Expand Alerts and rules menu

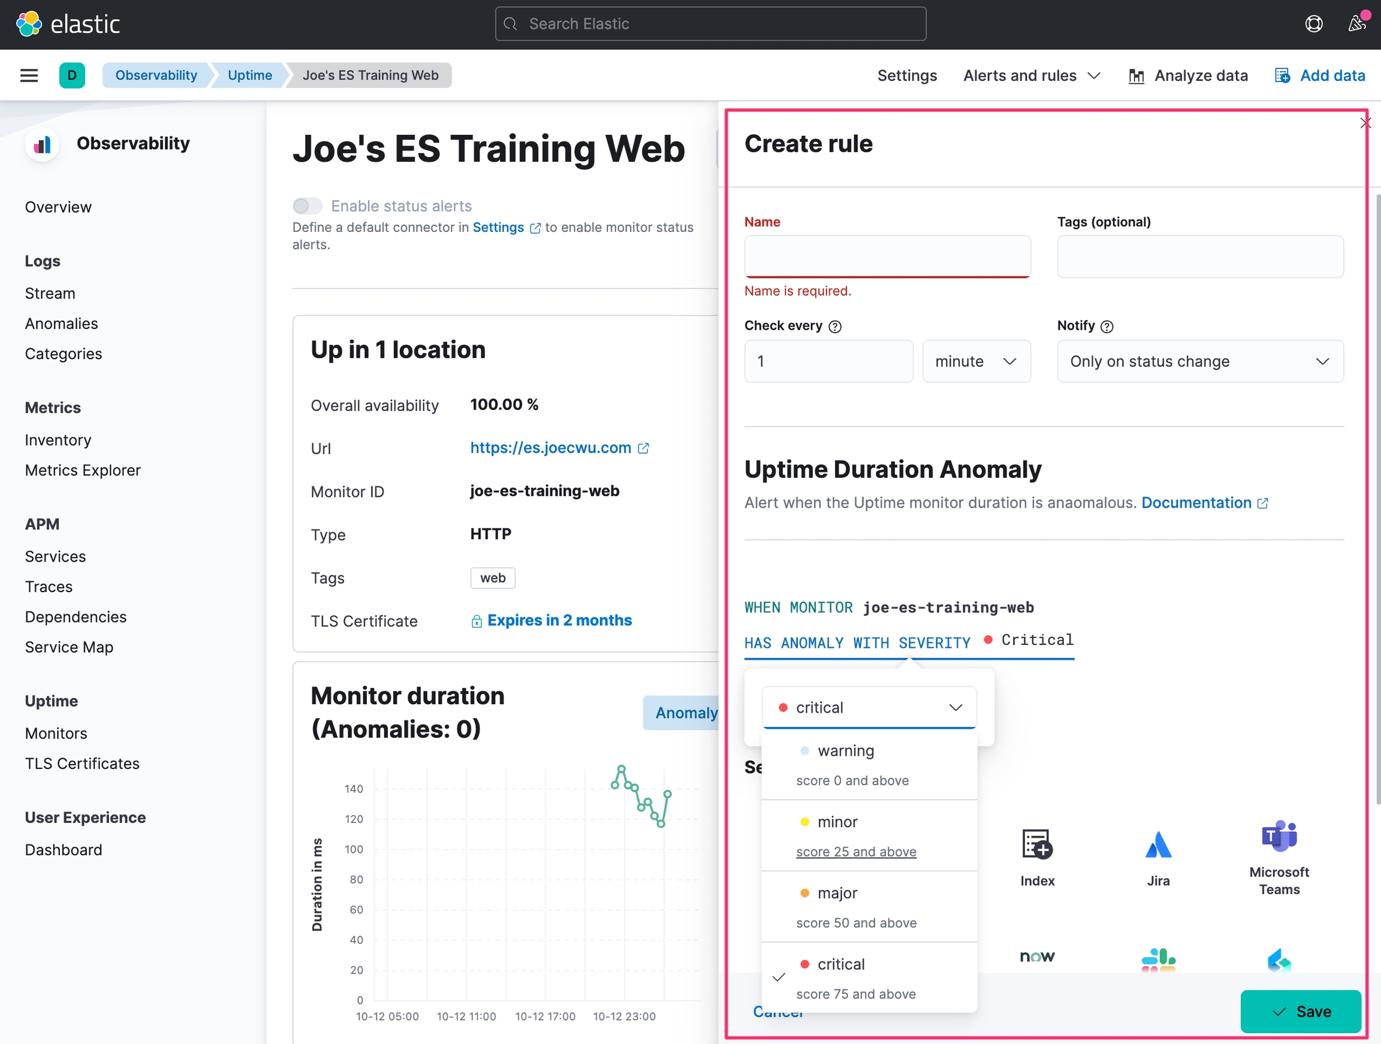point(1031,76)
